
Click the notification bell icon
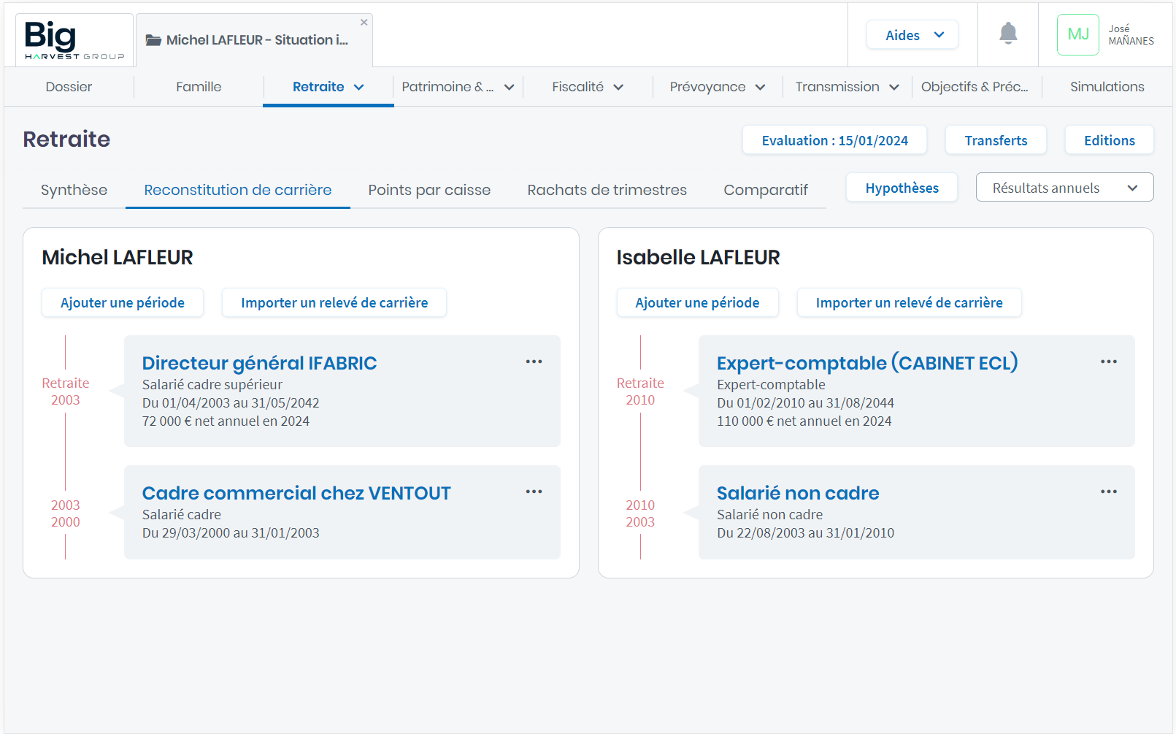tap(1008, 34)
